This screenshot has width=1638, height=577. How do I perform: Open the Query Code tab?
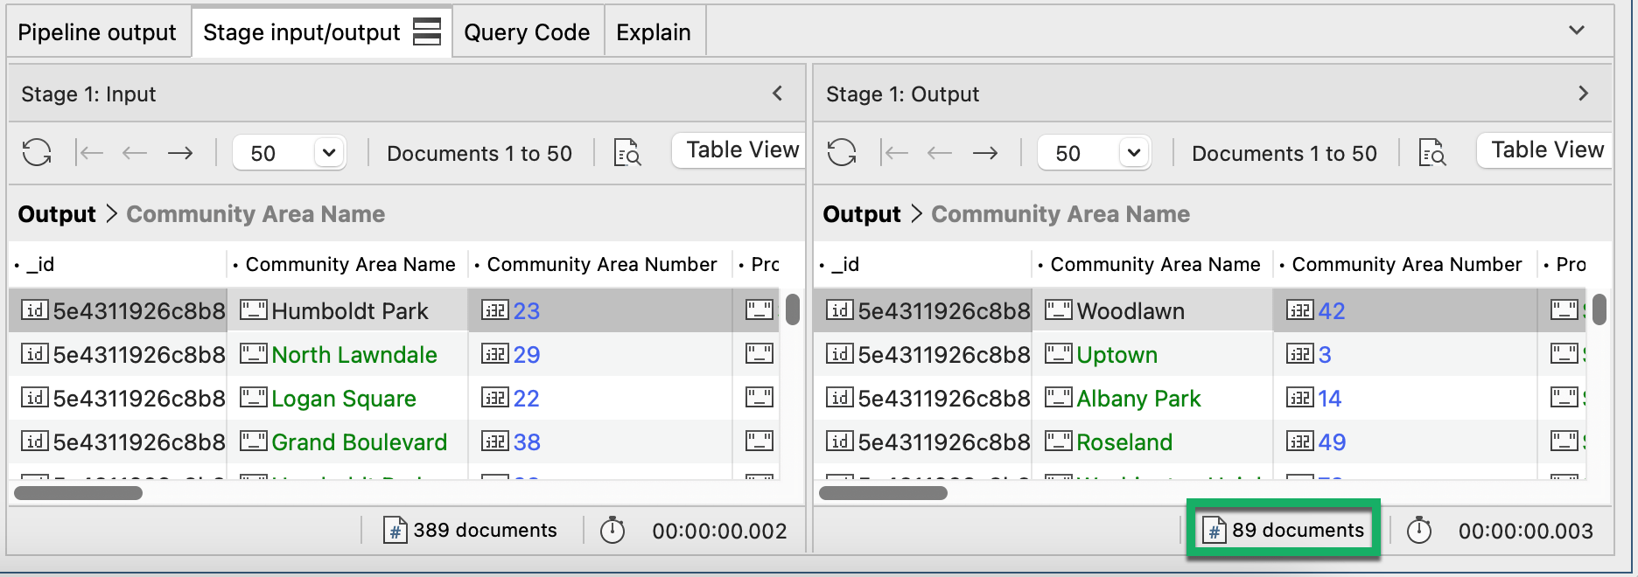click(527, 32)
